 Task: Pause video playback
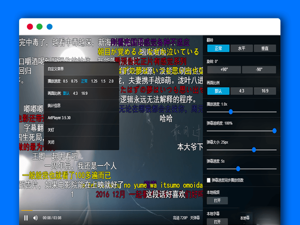[x=26, y=218]
